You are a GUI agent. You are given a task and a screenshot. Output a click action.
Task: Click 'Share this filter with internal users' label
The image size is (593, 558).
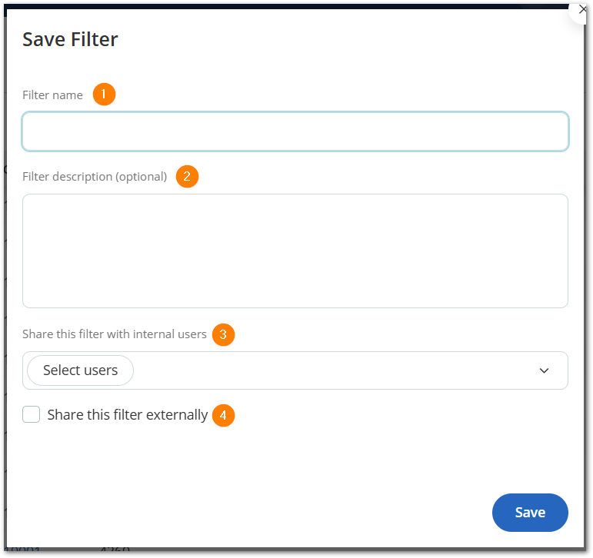click(114, 334)
